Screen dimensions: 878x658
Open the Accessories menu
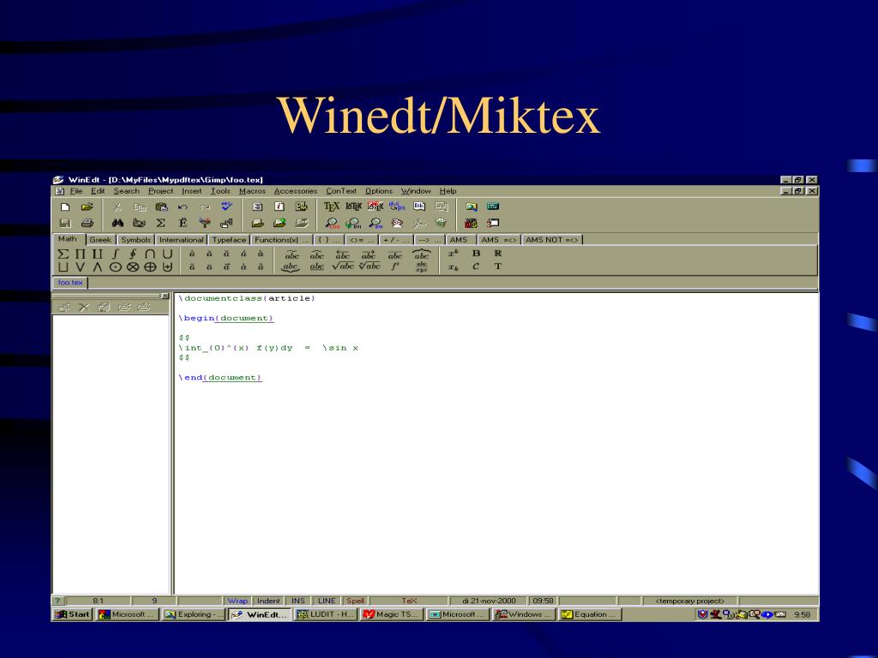(296, 191)
